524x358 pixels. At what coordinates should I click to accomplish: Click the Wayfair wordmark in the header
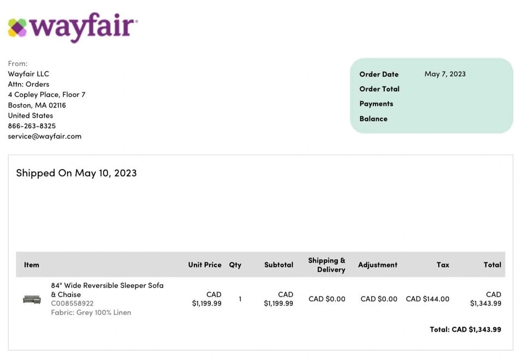[82, 26]
